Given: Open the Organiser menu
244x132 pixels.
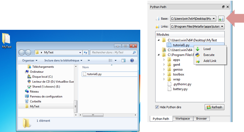Looking at the screenshot, I should pos(30,60).
